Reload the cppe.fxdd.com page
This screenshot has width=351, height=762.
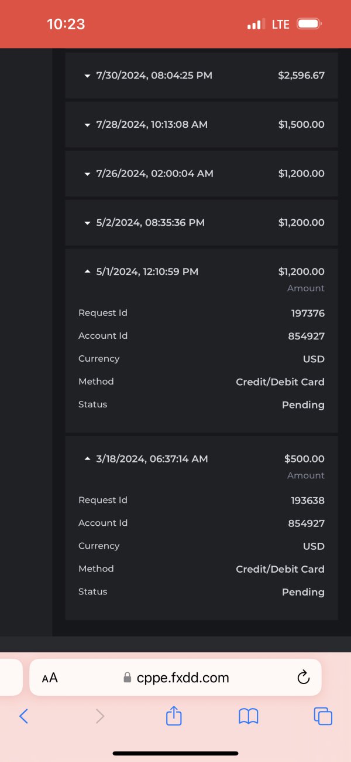click(303, 678)
